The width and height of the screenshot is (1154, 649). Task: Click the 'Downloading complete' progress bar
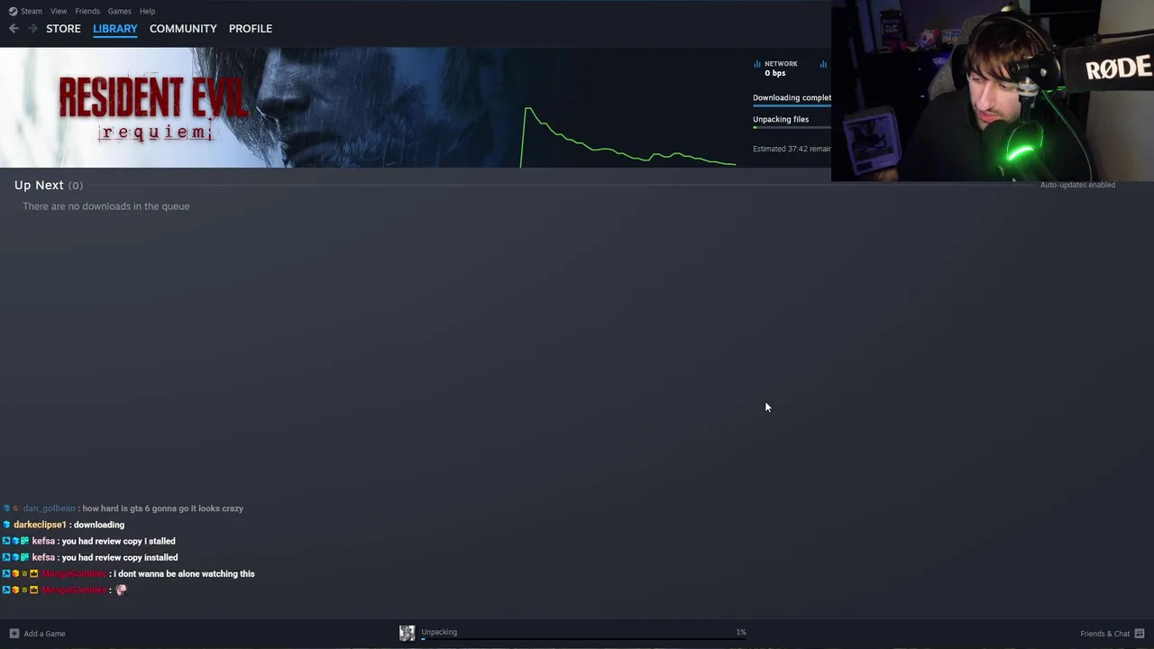point(792,105)
